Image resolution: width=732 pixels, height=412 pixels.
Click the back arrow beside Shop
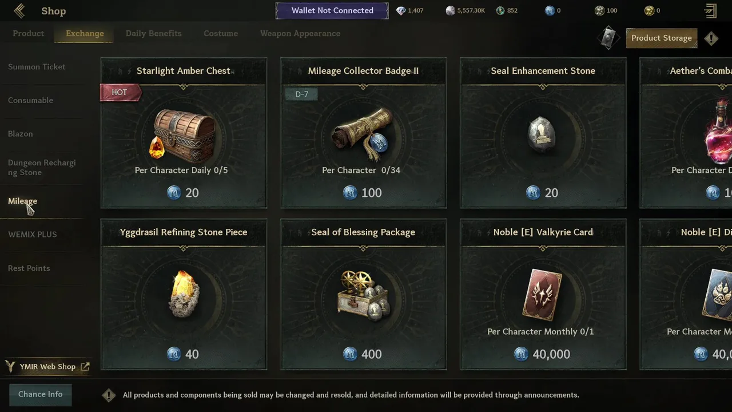[x=19, y=11]
